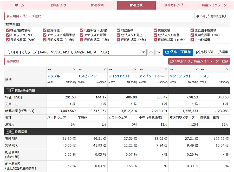234x172 pixels.
Task: Click the move arrows icon above アップル
Action: tap(49, 69)
